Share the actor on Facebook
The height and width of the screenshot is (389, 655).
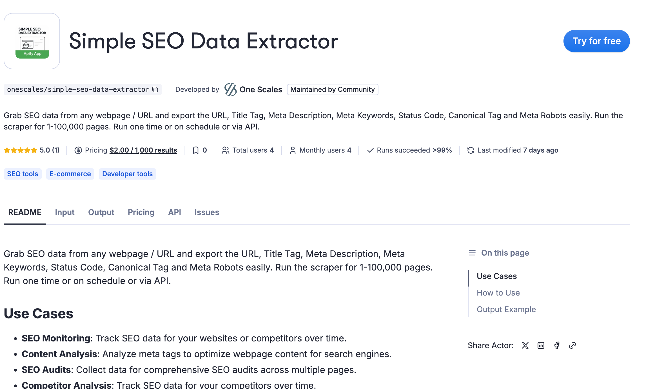557,345
